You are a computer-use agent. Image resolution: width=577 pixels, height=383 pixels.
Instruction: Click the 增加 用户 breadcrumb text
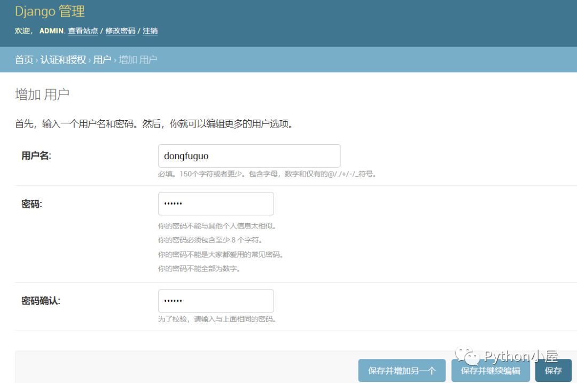pos(138,60)
